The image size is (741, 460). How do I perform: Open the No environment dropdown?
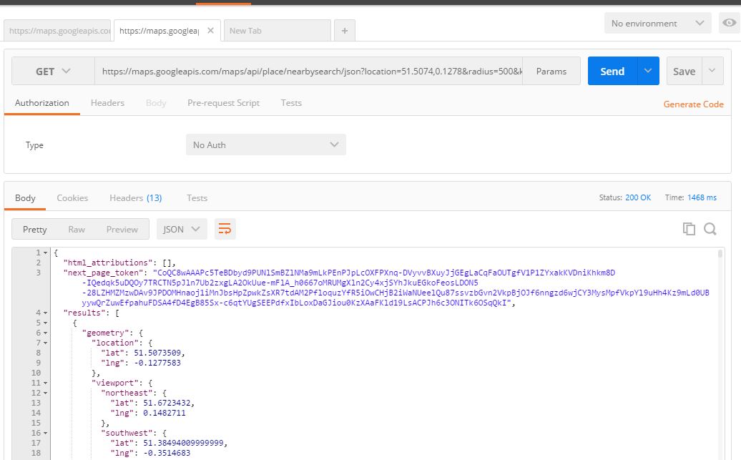point(657,23)
